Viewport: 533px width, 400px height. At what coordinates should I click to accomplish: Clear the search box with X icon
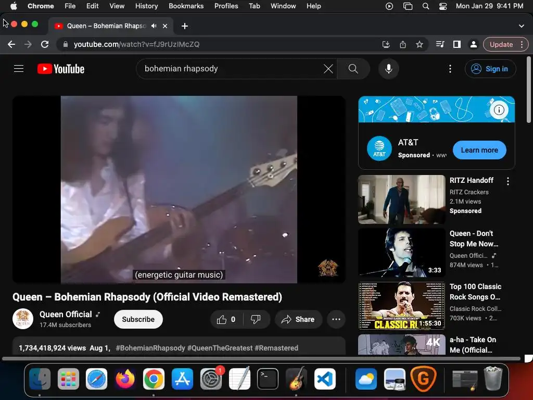328,69
